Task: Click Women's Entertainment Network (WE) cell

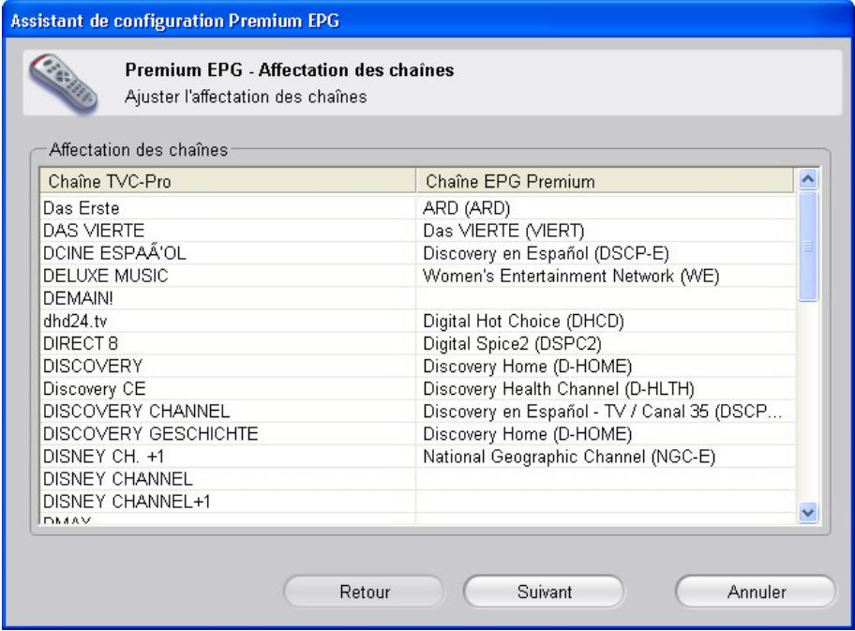Action: (606, 276)
